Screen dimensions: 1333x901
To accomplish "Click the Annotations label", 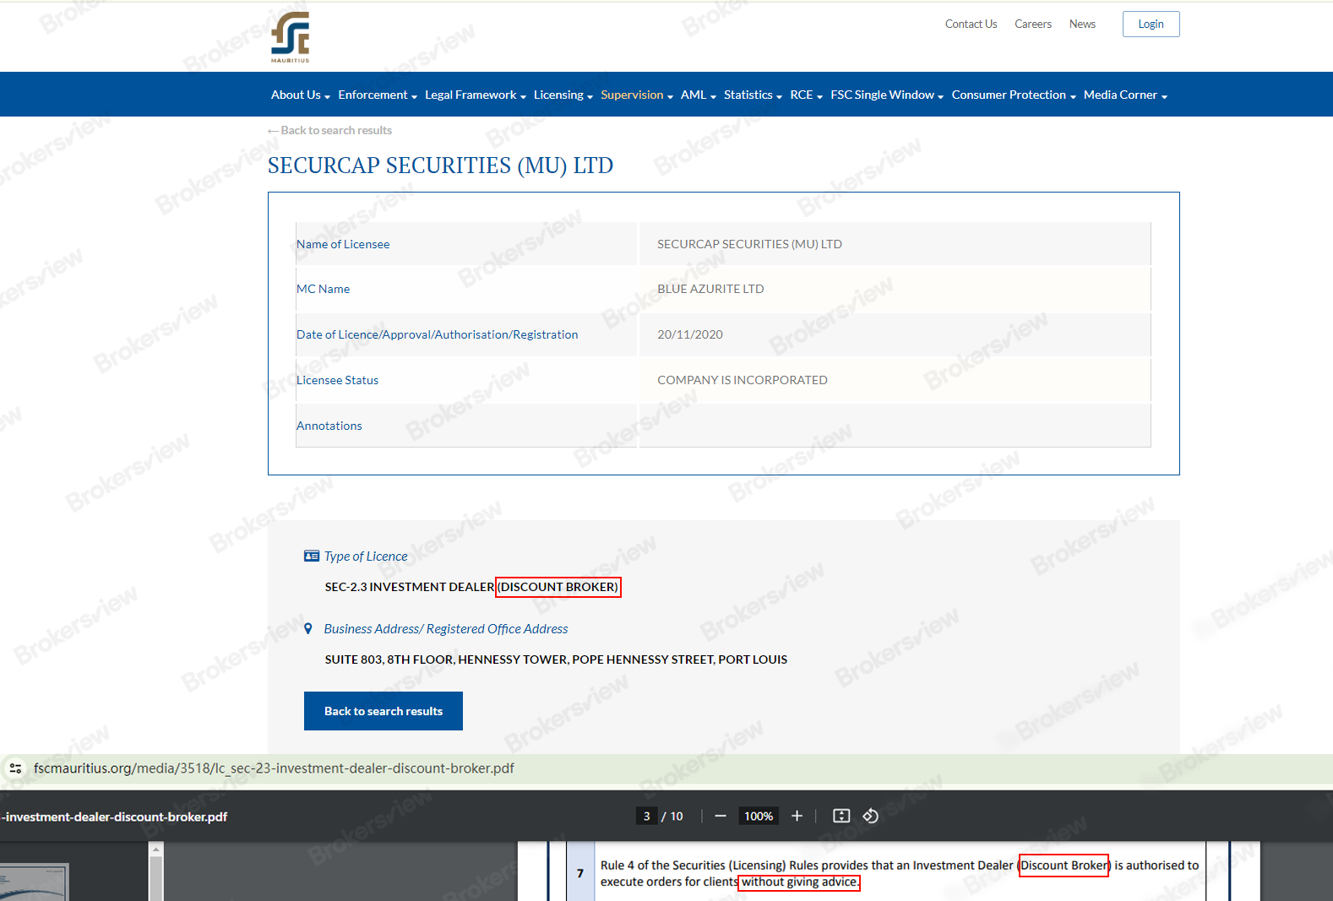I will [x=329, y=426].
